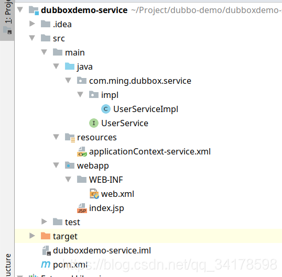Viewport: 282px width, 277px height.
Task: Click the webapp web folder icon
Action: 70,165
